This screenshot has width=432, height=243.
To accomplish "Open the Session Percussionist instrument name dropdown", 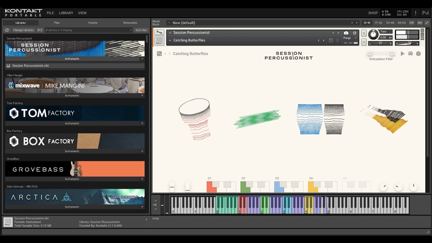I will [170, 33].
